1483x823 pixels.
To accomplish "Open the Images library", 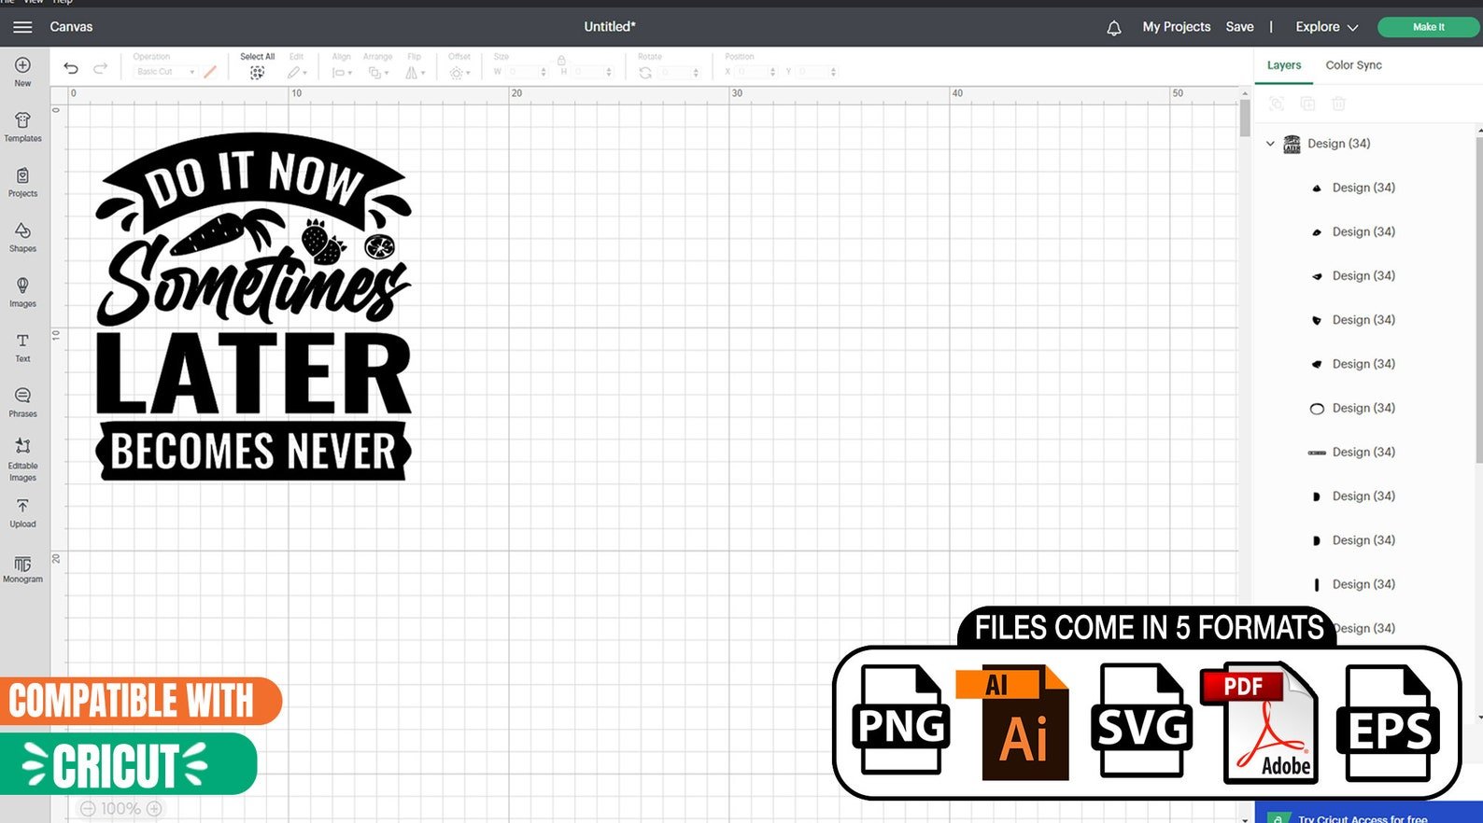I will tap(22, 292).
